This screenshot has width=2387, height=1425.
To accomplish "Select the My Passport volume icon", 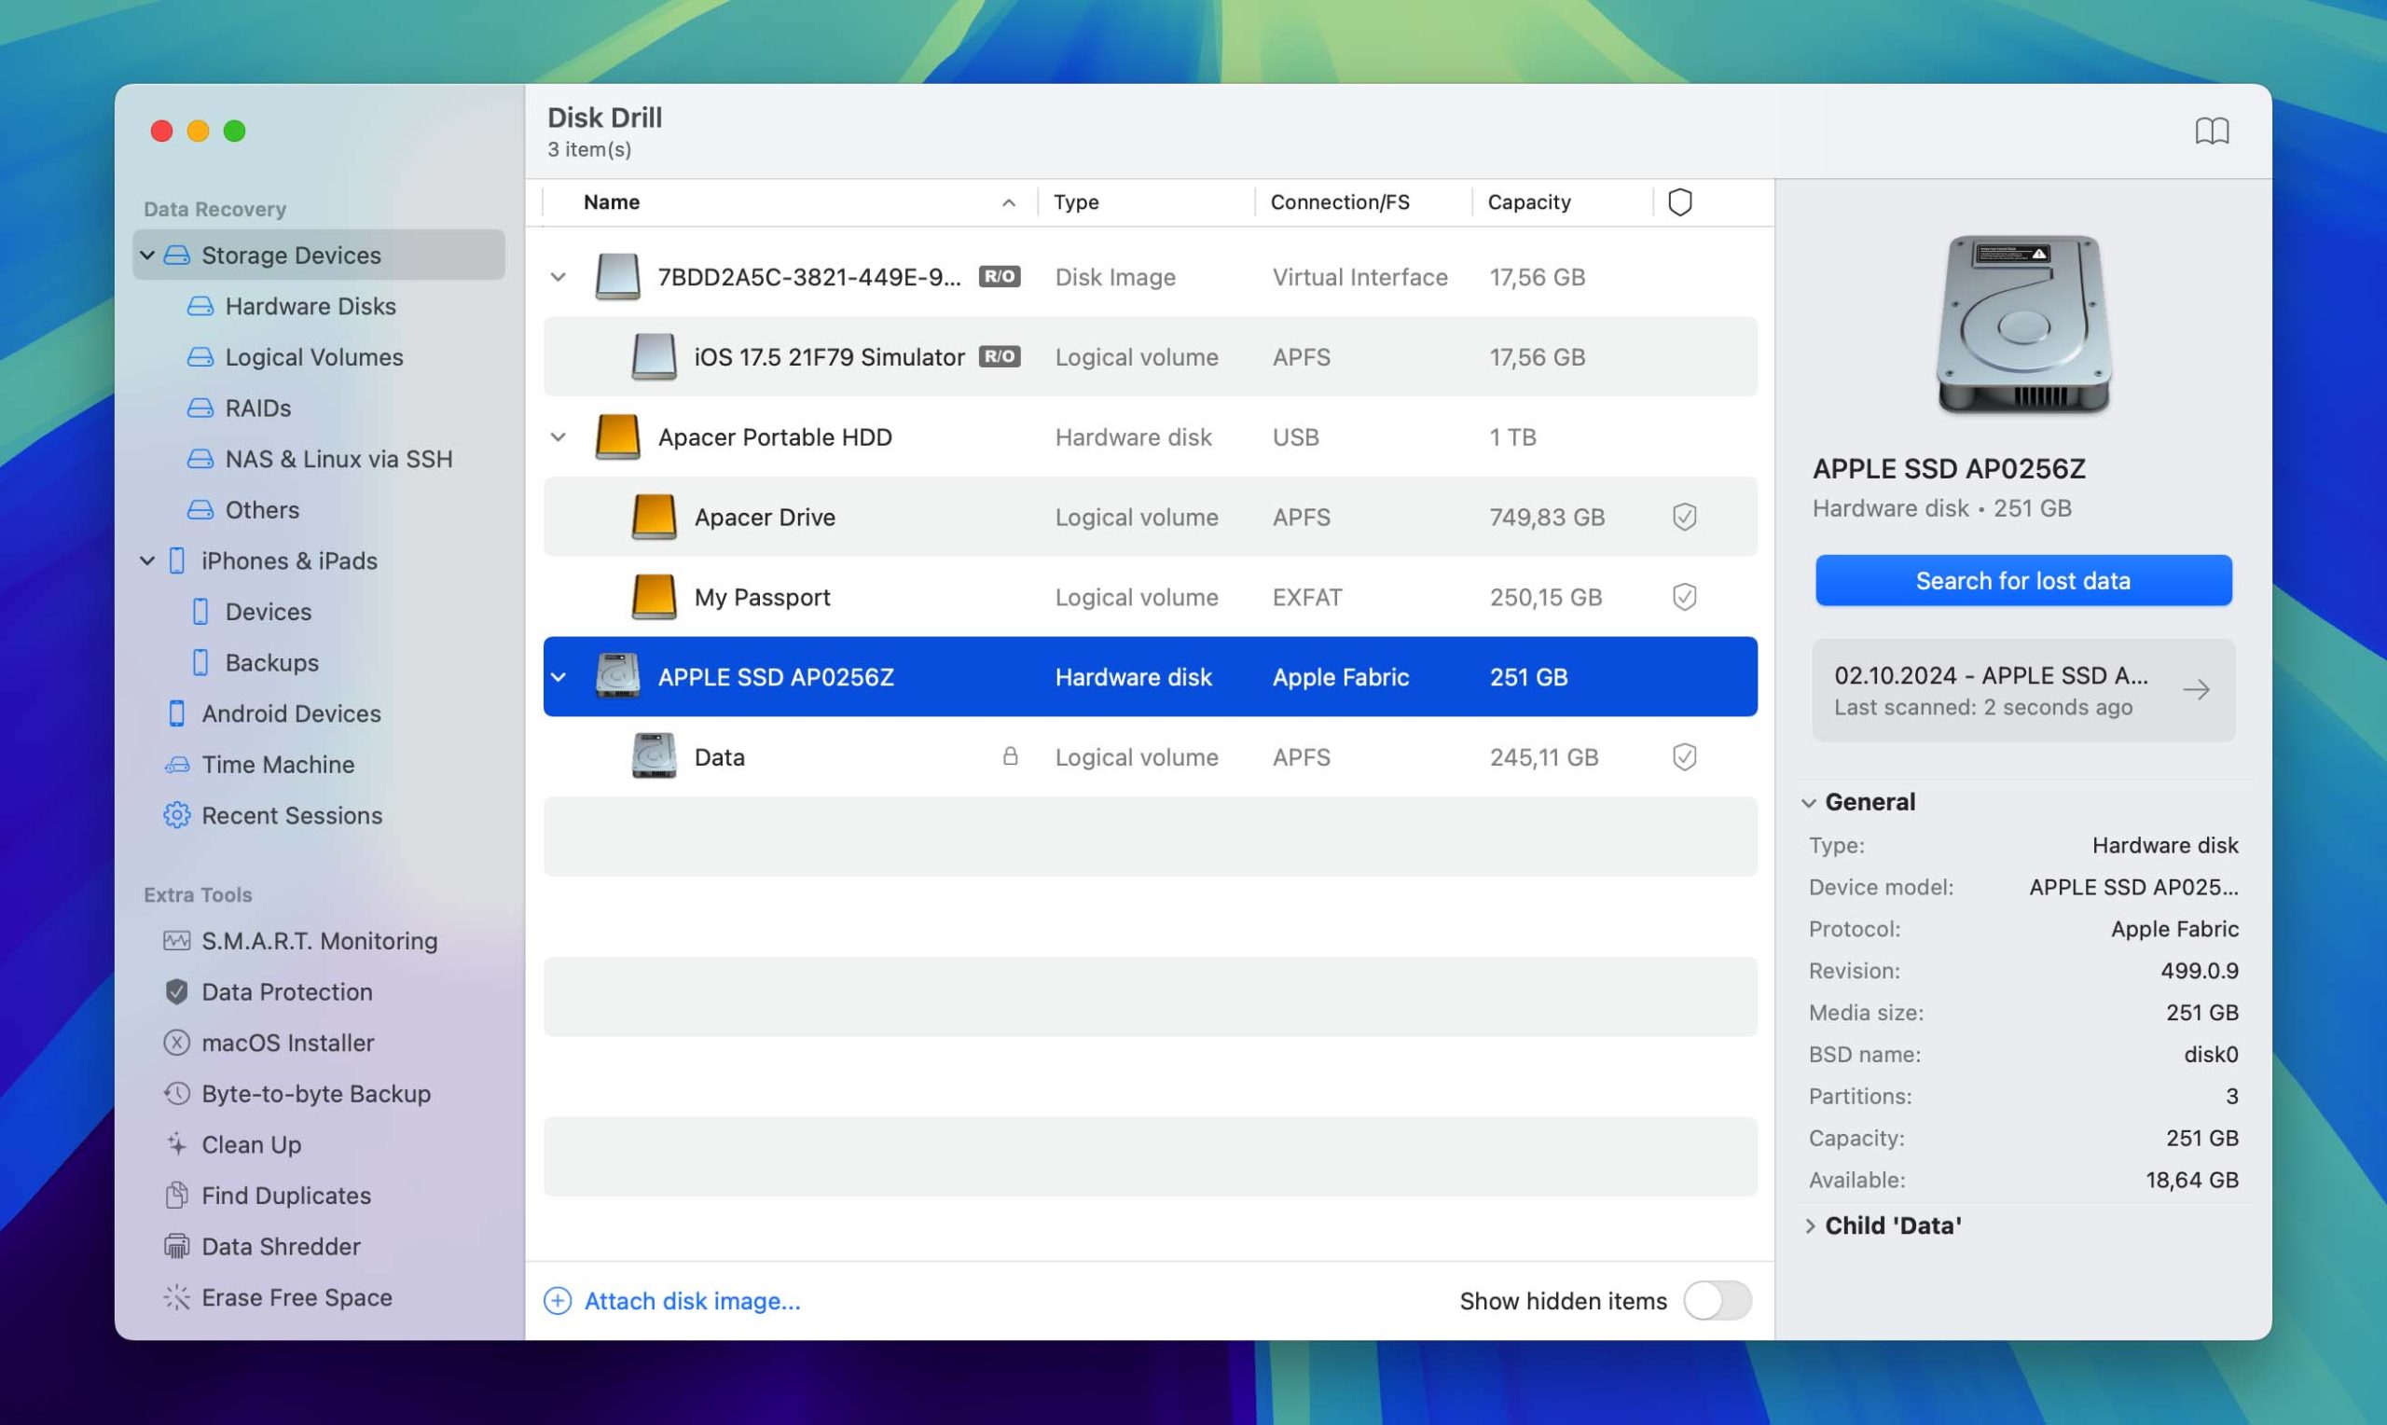I will 654,597.
